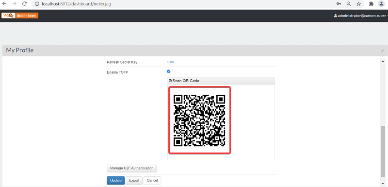This screenshot has height=187, width=388.
Task: Click the WSO2 Identity Server logo
Action: click(20, 16)
